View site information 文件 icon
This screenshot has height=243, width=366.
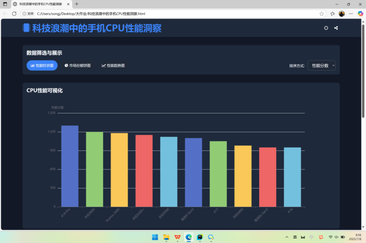28,14
